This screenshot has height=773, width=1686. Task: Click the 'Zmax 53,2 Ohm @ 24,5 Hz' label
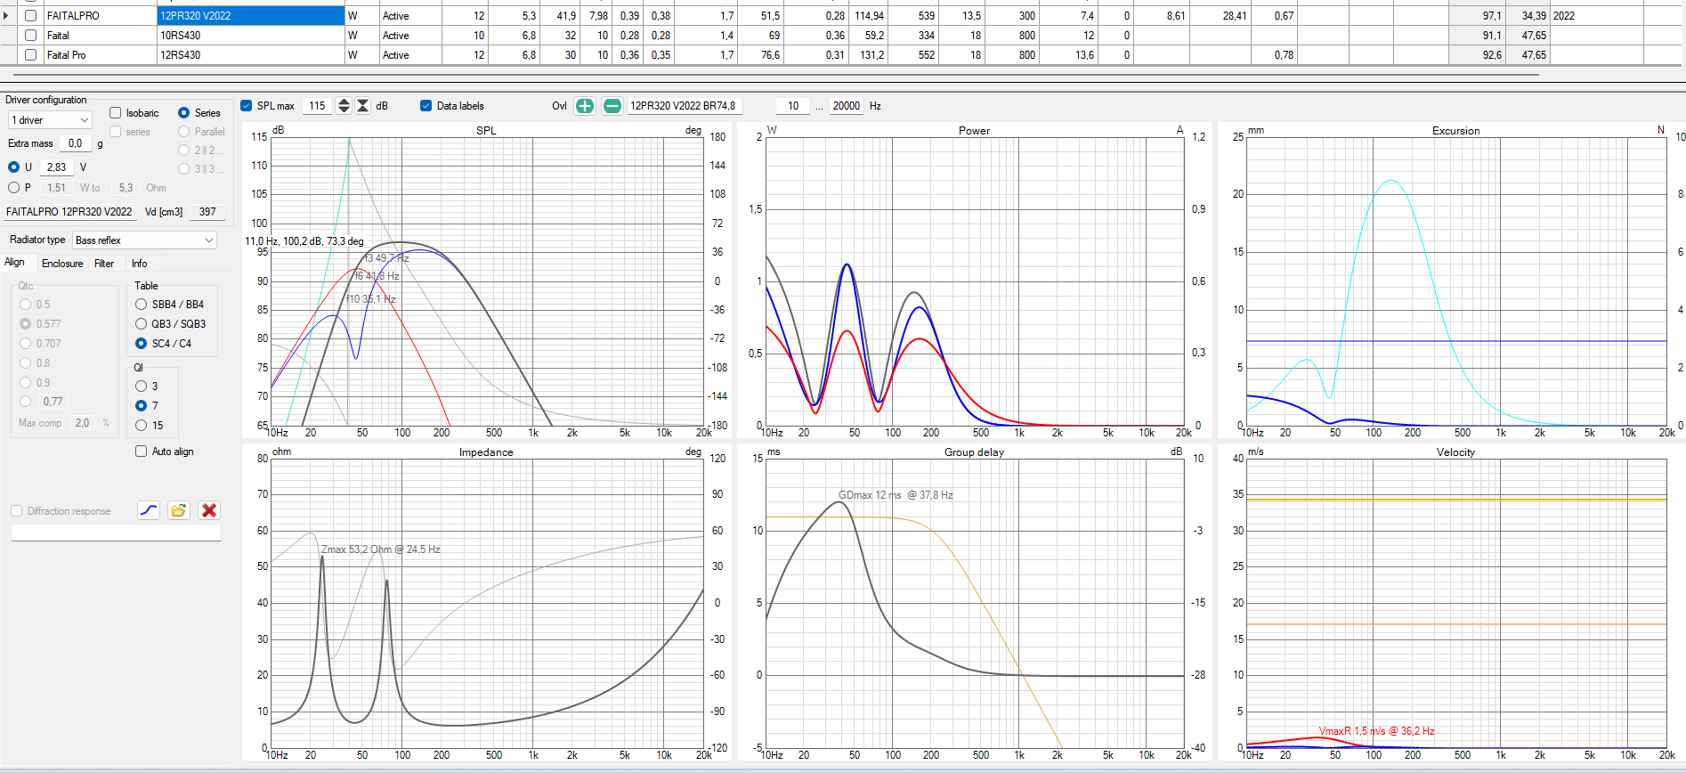380,549
